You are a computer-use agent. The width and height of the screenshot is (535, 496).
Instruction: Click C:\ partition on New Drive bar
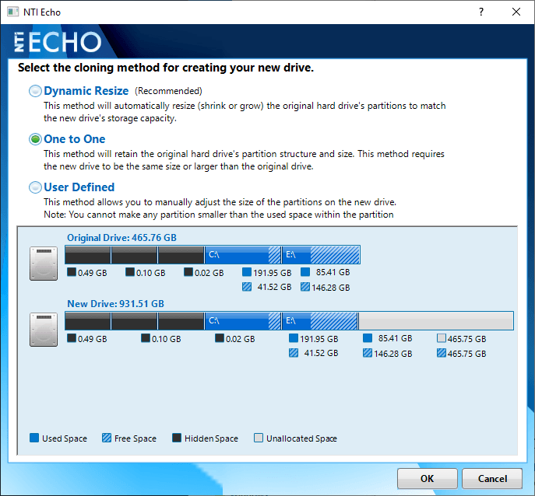click(242, 321)
